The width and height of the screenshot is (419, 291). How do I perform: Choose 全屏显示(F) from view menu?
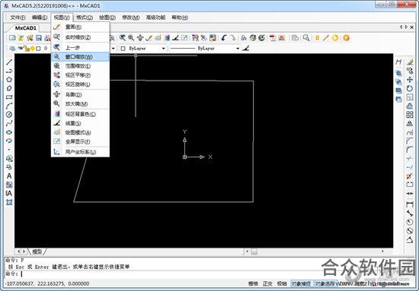(x=80, y=141)
